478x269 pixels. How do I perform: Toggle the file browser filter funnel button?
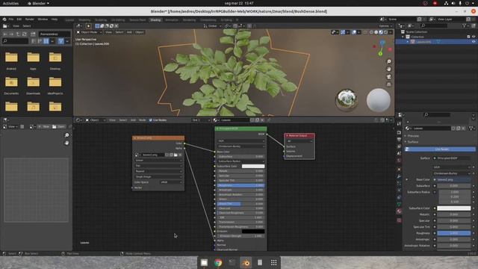[61, 41]
